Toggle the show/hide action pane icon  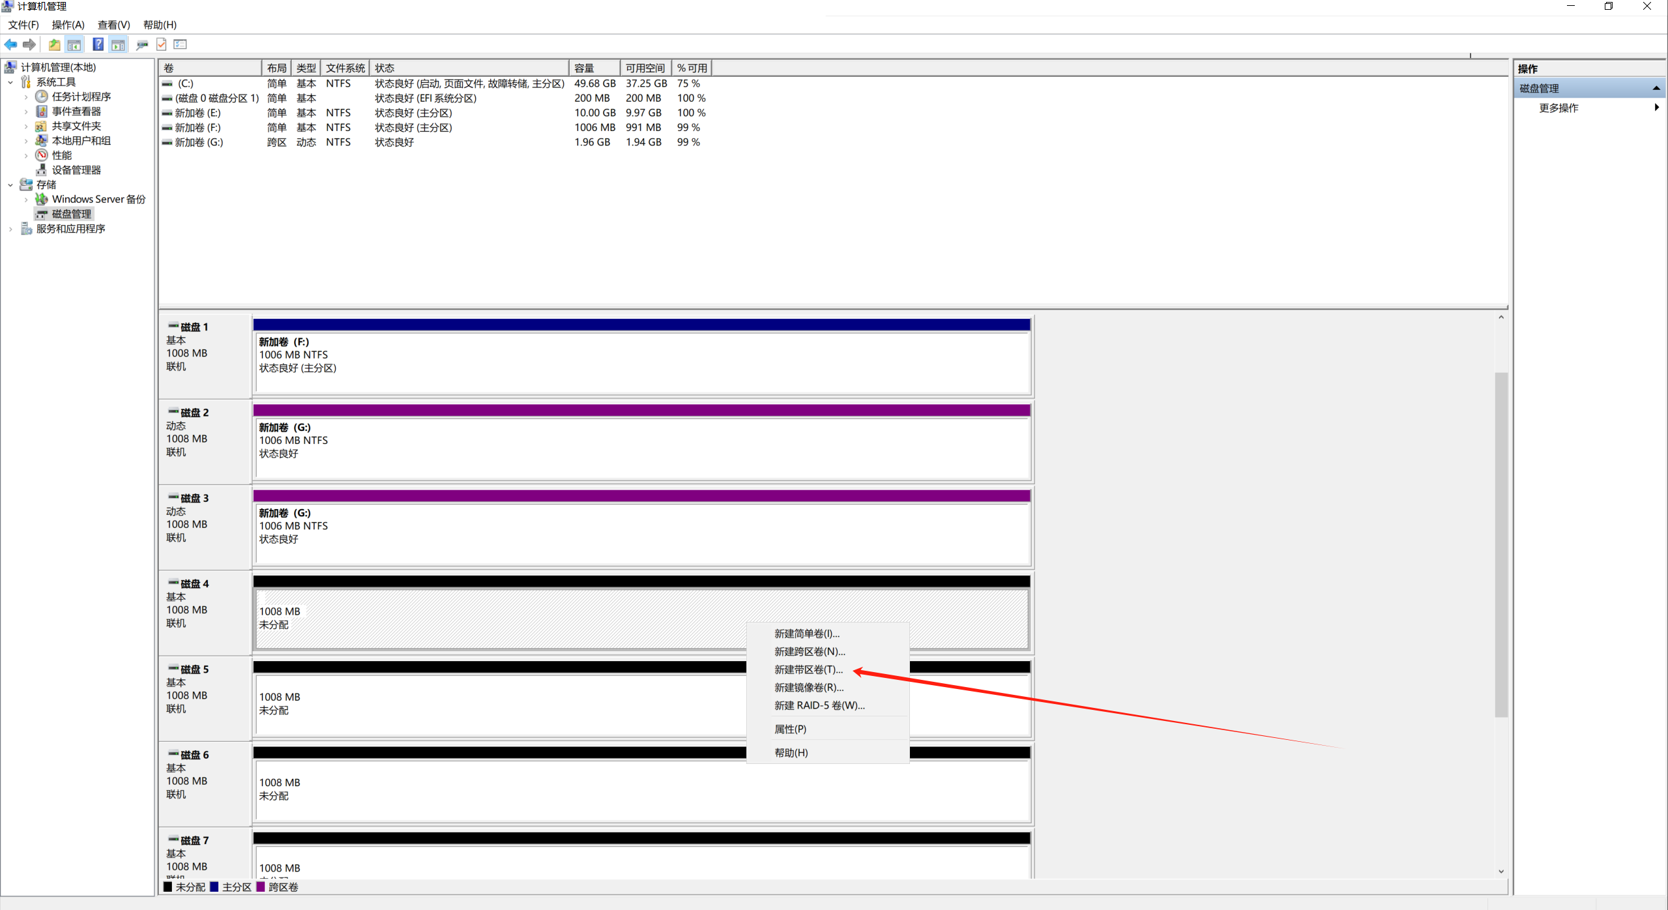pos(118,44)
